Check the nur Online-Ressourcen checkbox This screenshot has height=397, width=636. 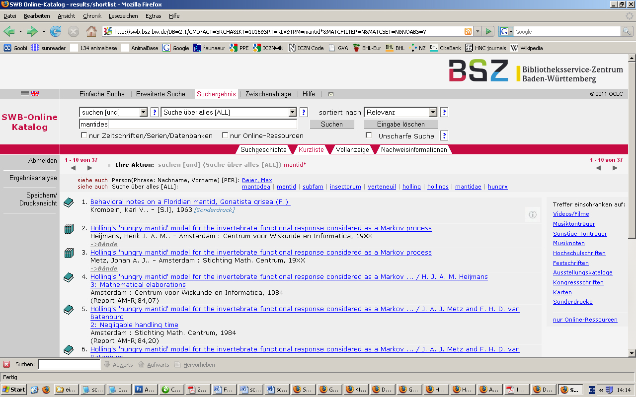tap(225, 135)
